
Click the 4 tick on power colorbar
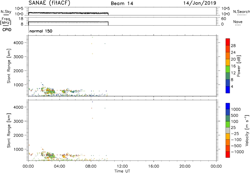232,86
